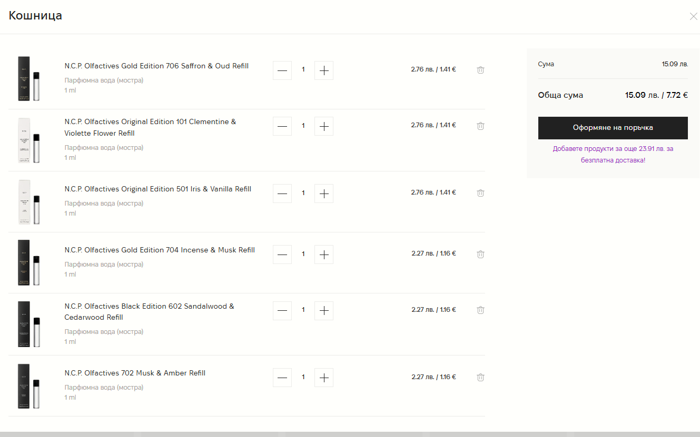Decrease quantity of 602 Sandalwood & Cedarwood

[x=282, y=310]
